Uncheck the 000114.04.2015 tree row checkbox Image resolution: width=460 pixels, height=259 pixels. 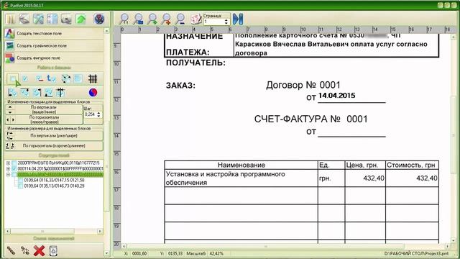click(x=14, y=169)
